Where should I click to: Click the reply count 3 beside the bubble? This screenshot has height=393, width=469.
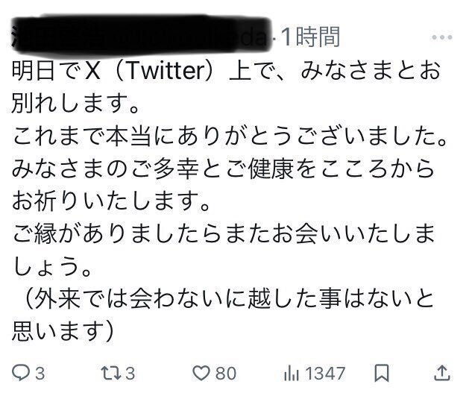(x=40, y=374)
